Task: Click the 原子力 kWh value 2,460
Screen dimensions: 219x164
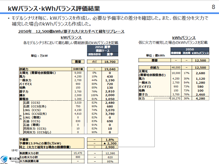Action: [x=200, y=95]
